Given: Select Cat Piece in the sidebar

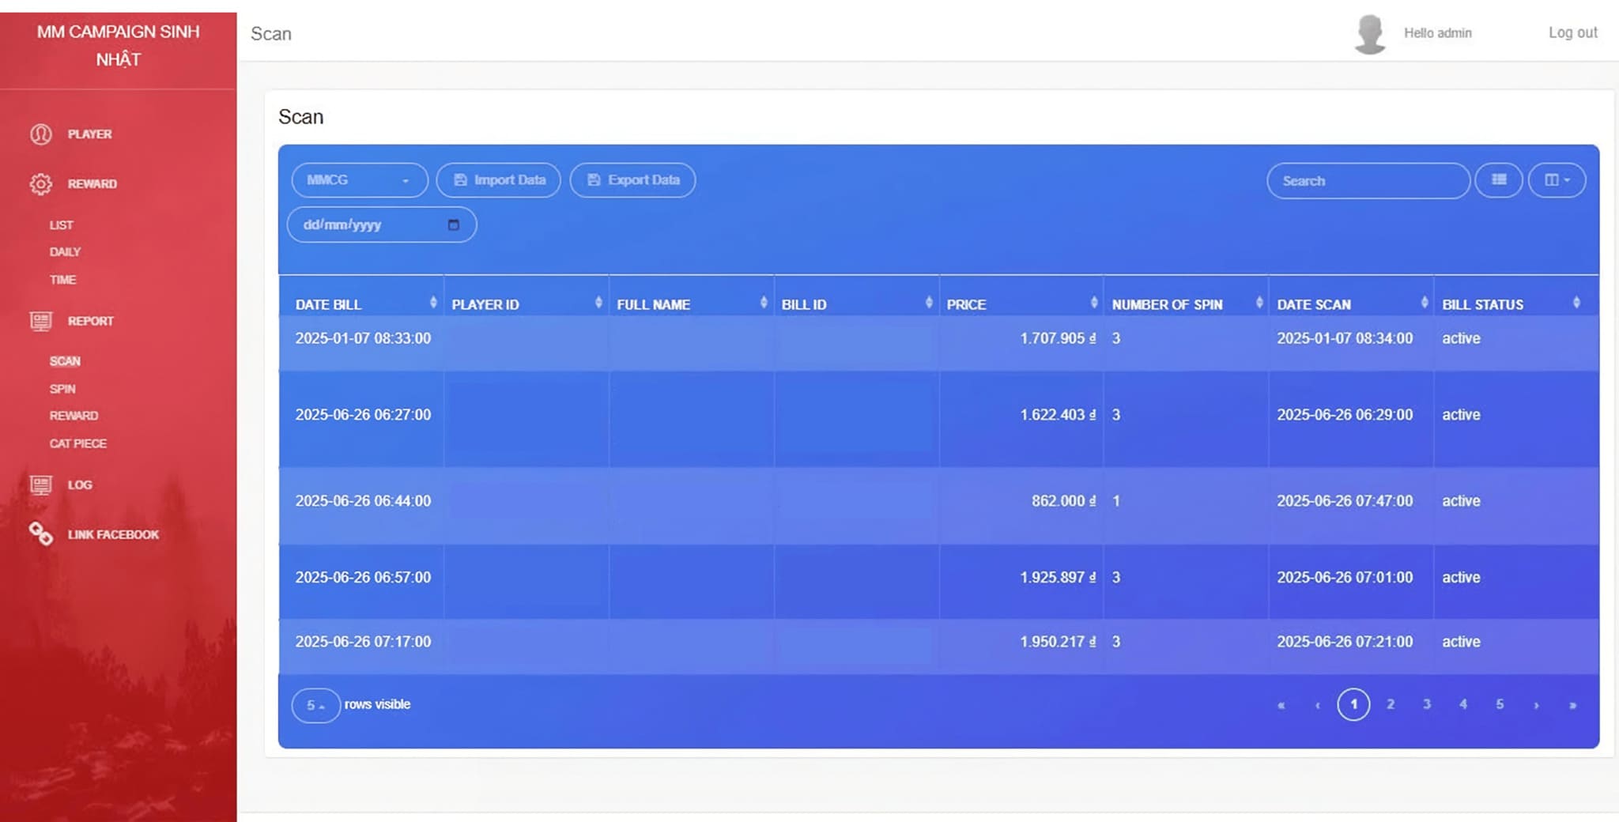Looking at the screenshot, I should pos(77,443).
